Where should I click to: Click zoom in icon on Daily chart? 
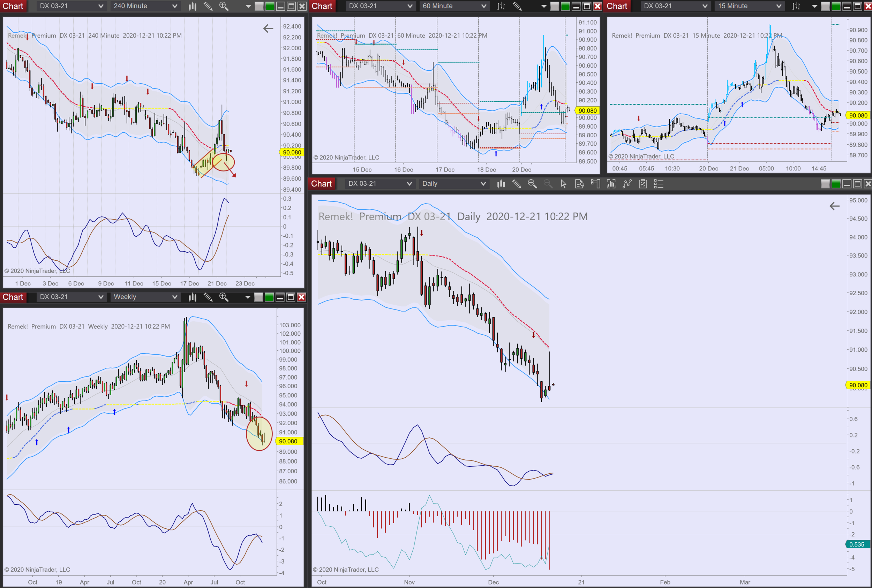click(532, 184)
